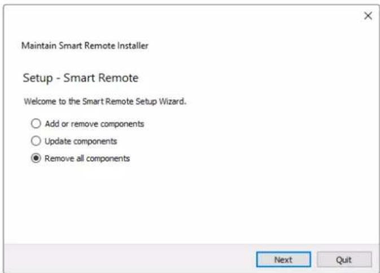Click the 'Welcome to the Smart Remote Setup Wizard' sentence

point(105,102)
